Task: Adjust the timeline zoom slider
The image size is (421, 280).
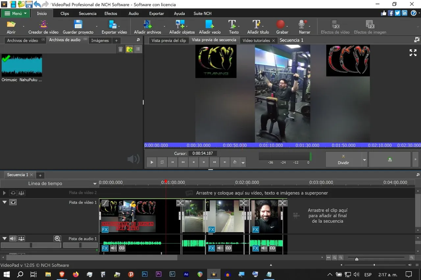Action: click(x=357, y=259)
